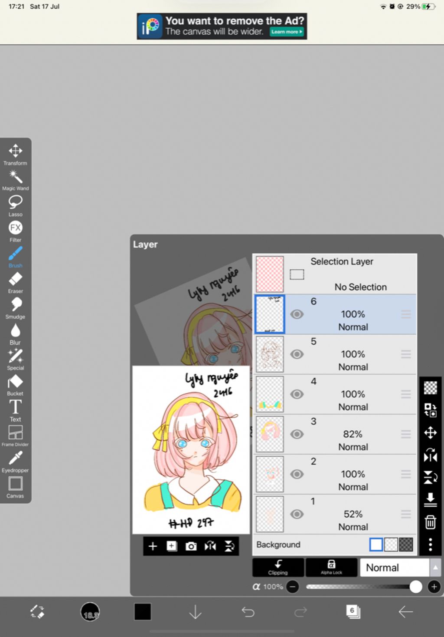Viewport: 444px width, 637px height.
Task: Choose white background swatch
Action: click(x=376, y=544)
